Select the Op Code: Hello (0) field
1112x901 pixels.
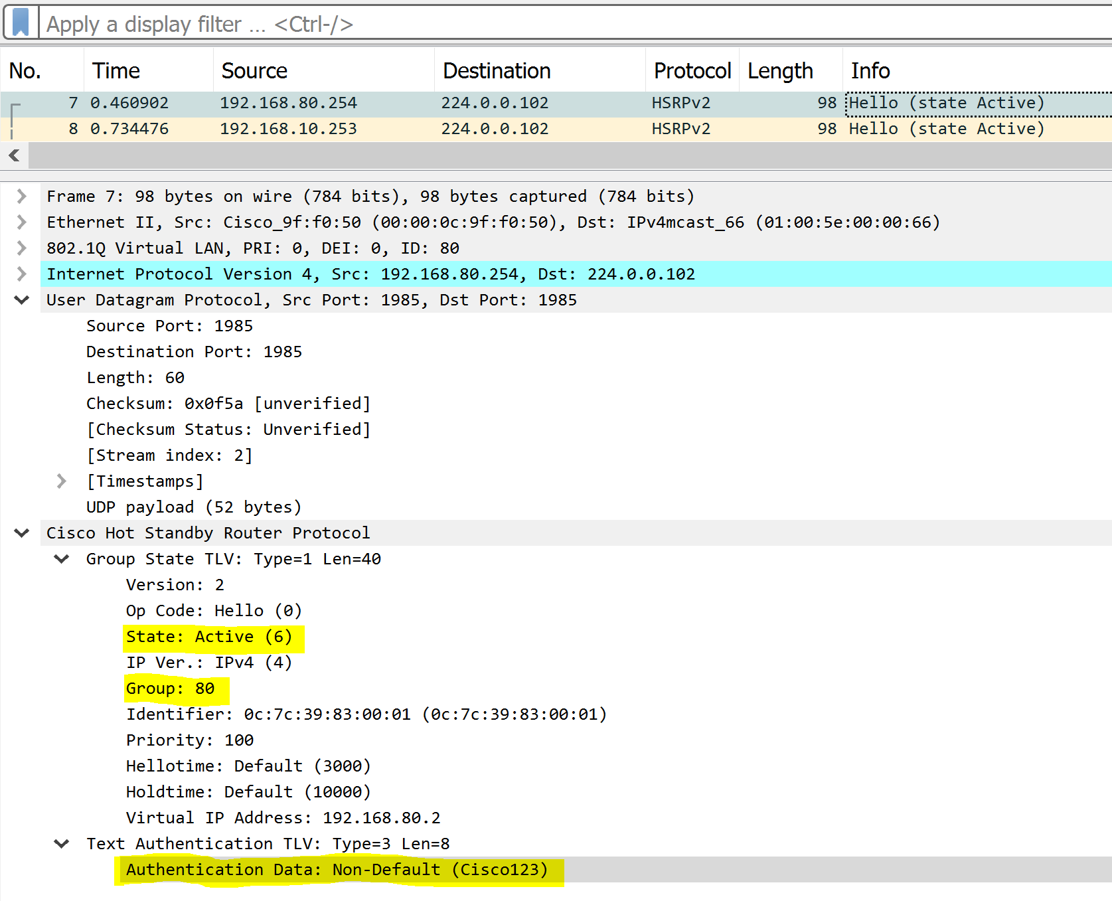(x=214, y=611)
